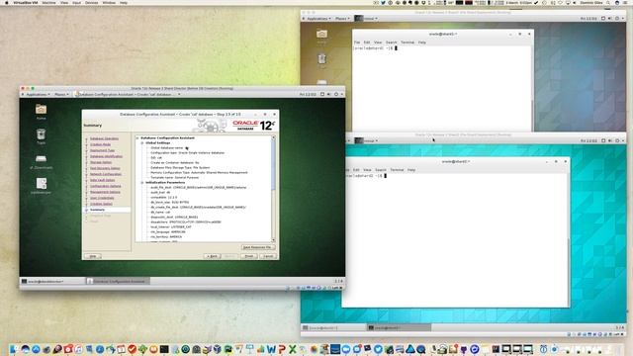
Task: Click volume icon in left VM top bar
Action: 329,94
